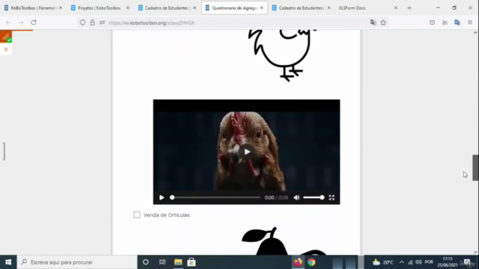
Task: Open the clock showing 17:15
Action: [448, 262]
